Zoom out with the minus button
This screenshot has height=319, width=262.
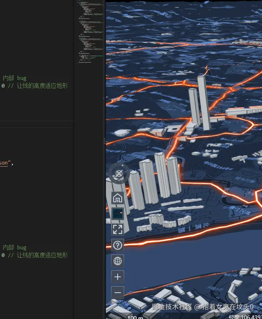[118, 292]
